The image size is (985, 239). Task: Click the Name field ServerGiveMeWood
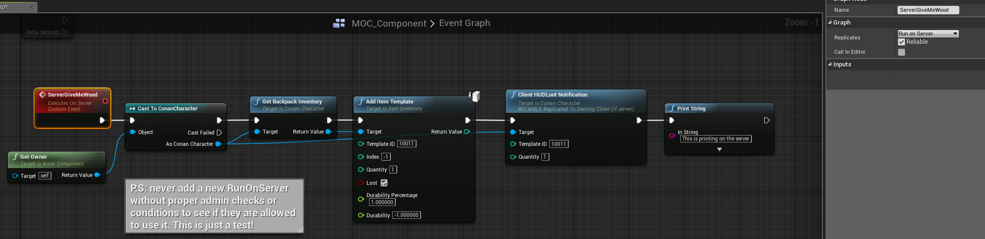point(928,10)
